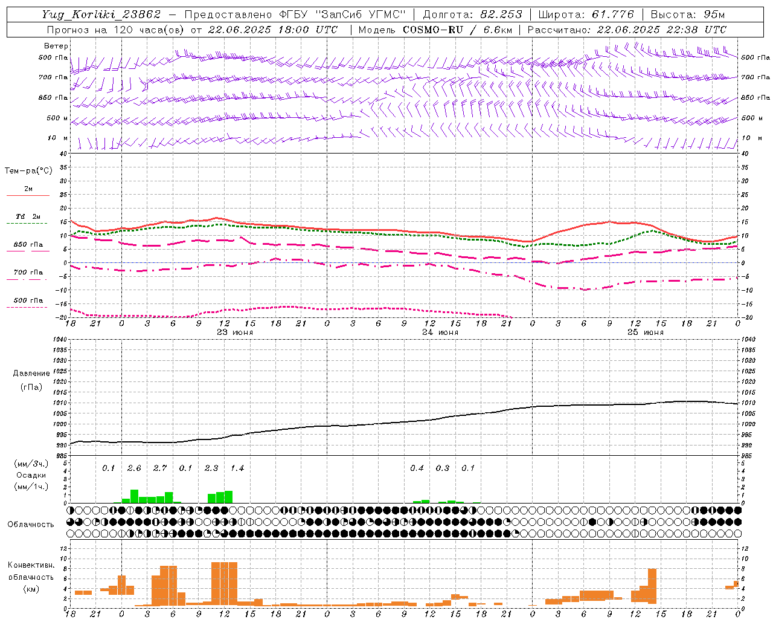Click the Рассчитано: 22.06.2025 22:38 UTC timestamp
Screen dimensions: 773x619
tap(627, 30)
